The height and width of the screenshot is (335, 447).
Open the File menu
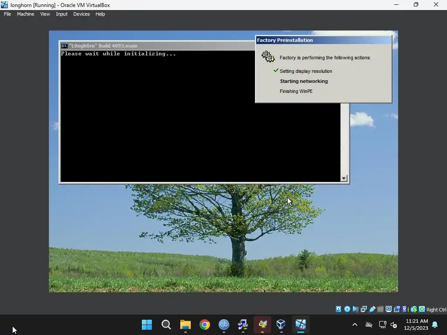pyautogui.click(x=7, y=14)
